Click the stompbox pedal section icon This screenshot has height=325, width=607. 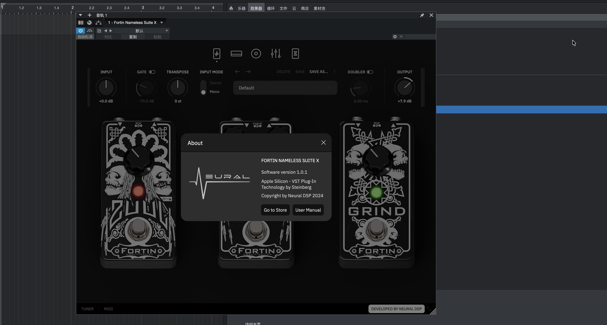tap(217, 54)
